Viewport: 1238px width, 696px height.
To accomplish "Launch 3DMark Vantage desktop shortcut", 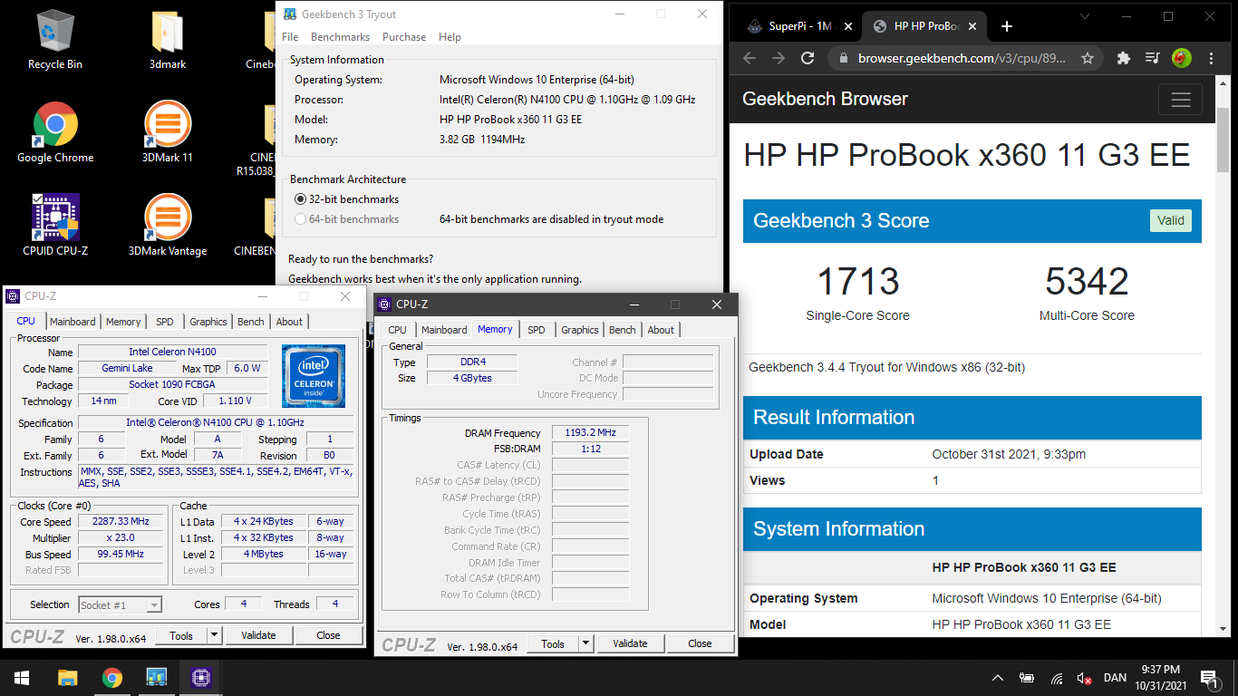I will click(x=168, y=226).
